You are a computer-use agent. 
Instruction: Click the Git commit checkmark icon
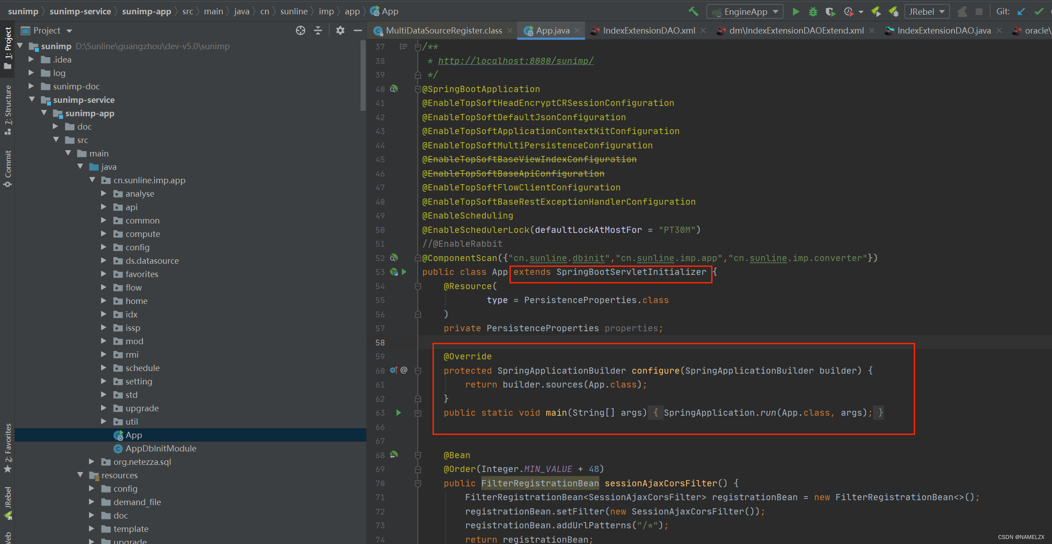[1039, 12]
